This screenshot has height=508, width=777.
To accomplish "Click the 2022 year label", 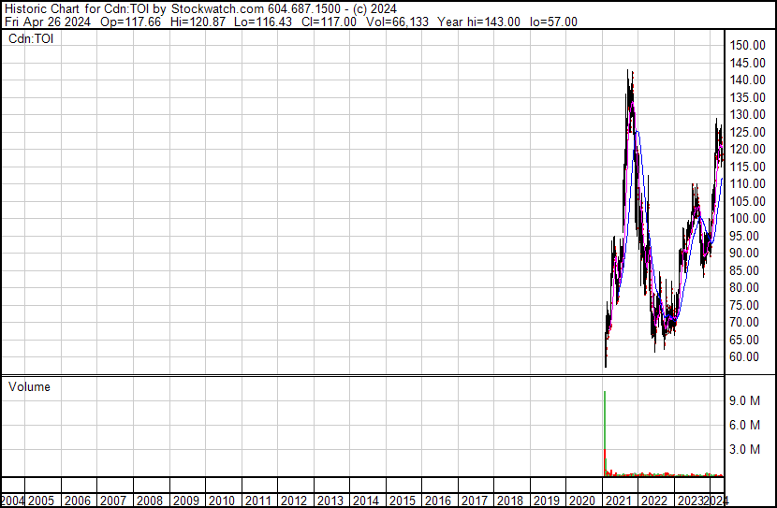I will pos(654,501).
